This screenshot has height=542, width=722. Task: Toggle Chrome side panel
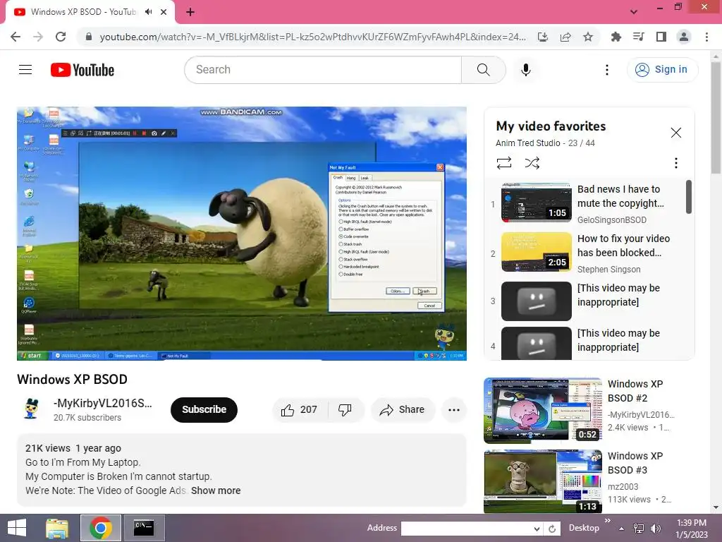point(661,37)
